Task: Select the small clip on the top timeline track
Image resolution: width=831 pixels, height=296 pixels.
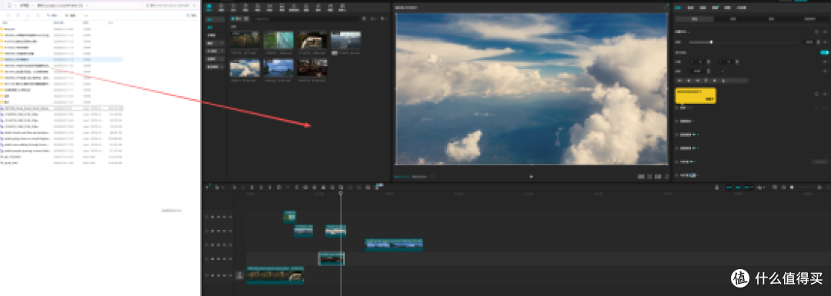Action: tap(289, 216)
